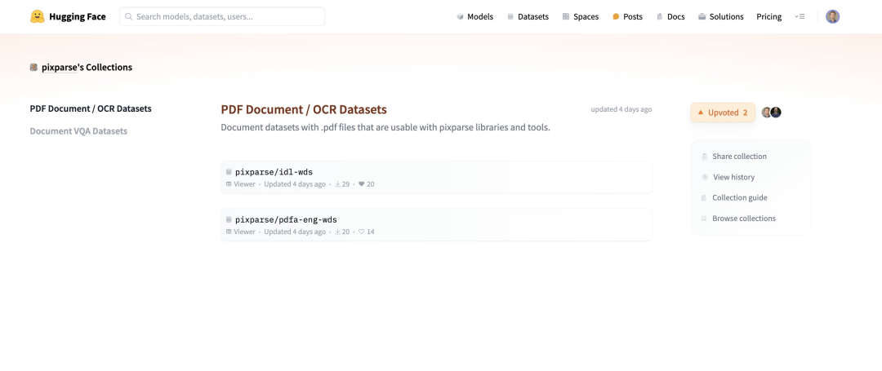Click the second upvoter avatar
The width and height of the screenshot is (882, 371).
(x=776, y=113)
